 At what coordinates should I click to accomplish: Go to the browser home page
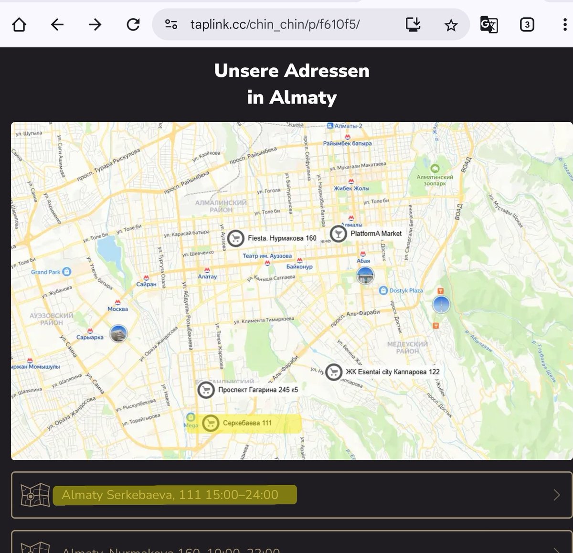tap(19, 24)
